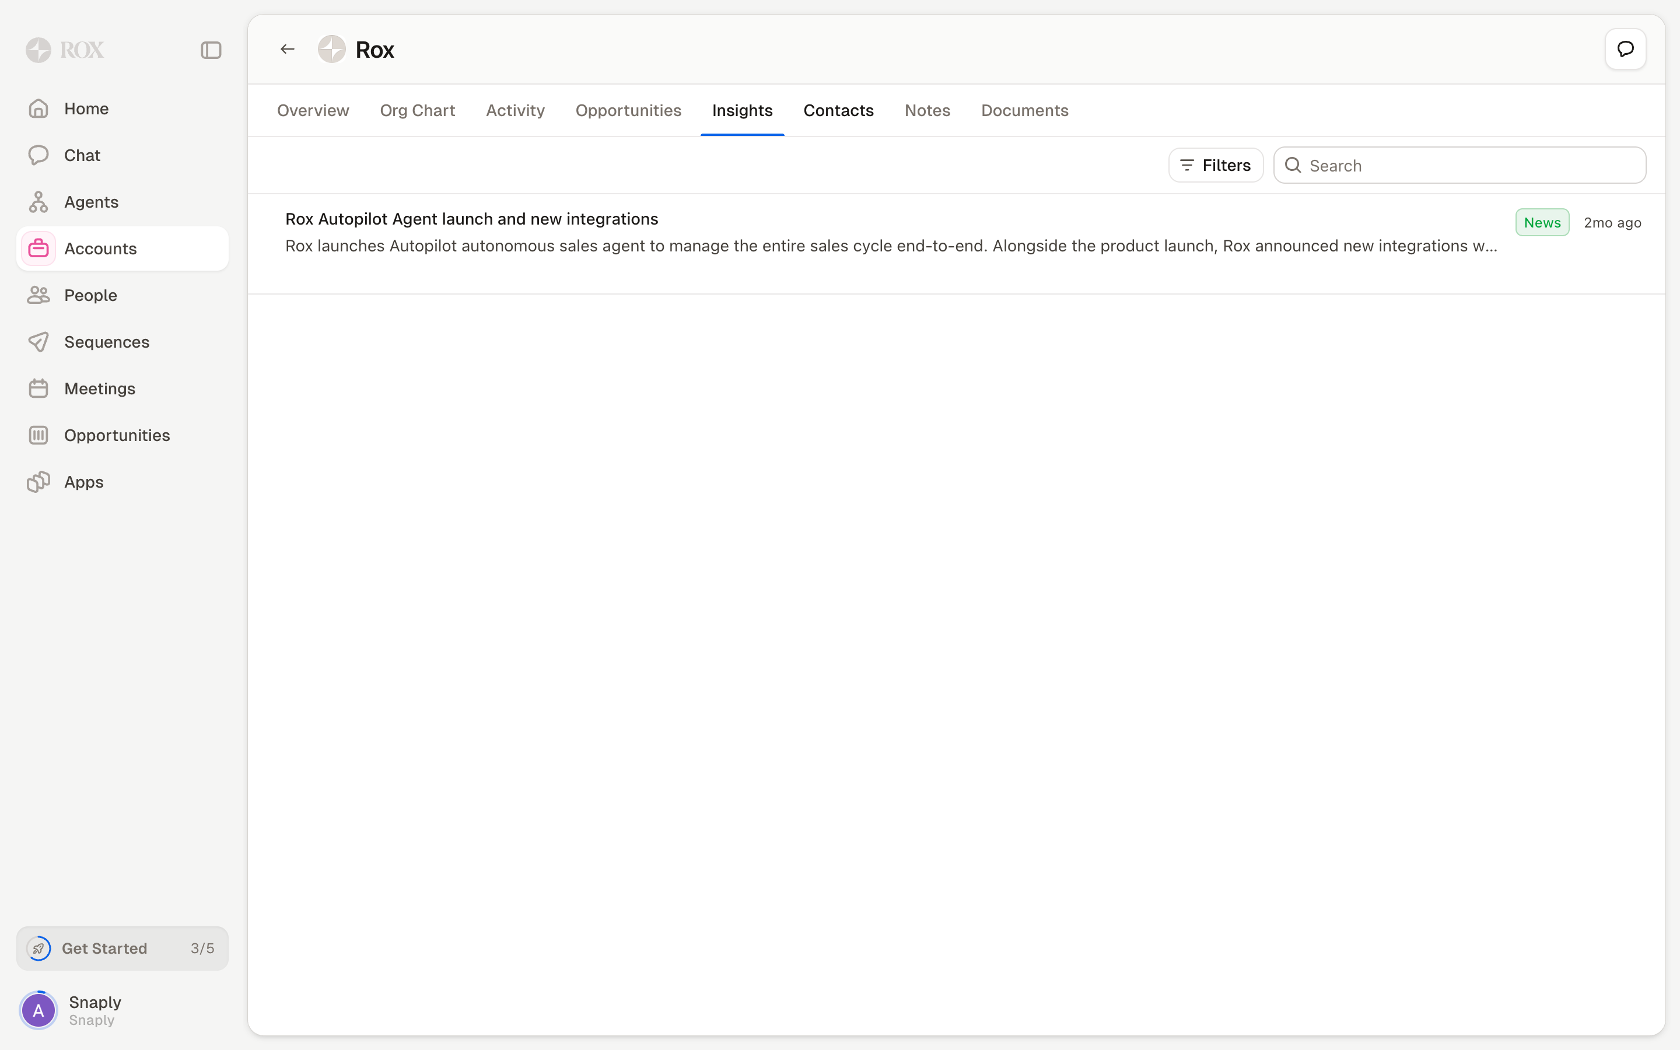
Task: Go back using the arrow icon
Action: (288, 50)
